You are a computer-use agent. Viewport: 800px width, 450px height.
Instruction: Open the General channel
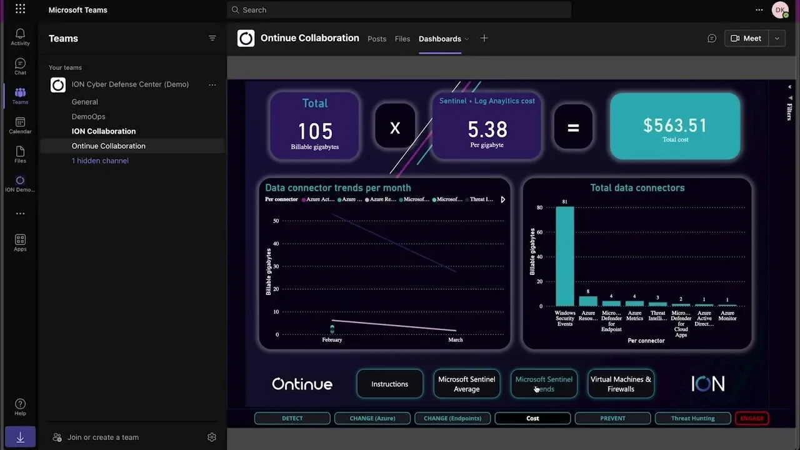(x=85, y=102)
